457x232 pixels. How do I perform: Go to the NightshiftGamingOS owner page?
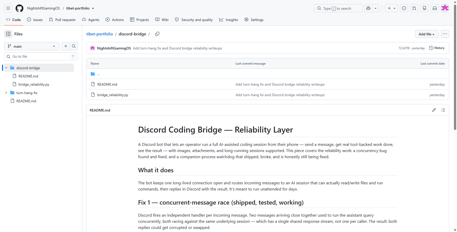[44, 8]
